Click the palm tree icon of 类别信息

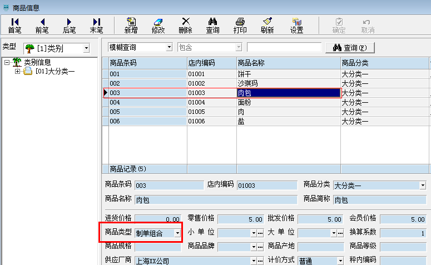[x=17, y=62]
